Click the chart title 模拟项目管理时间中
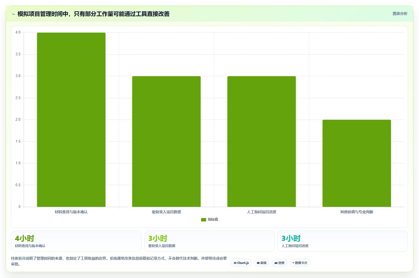 click(x=93, y=14)
